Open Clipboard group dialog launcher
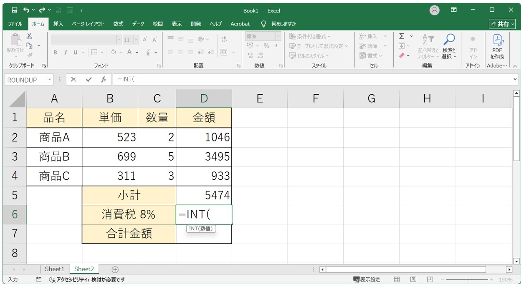This screenshot has width=524, height=287. (45, 66)
